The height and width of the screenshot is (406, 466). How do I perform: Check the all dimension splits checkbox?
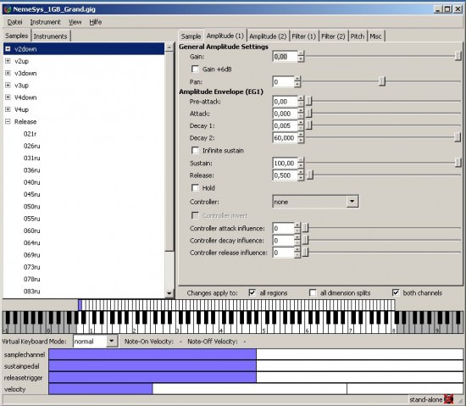tap(313, 292)
